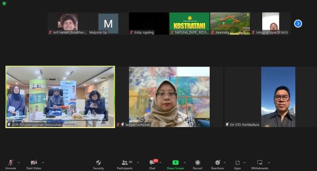Click the Dir STO Hortikultura video tile
Image resolution: width=317 pixels, height=171 pixels.
click(270, 97)
